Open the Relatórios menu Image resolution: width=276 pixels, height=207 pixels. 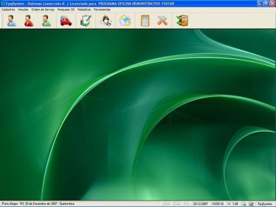coord(84,9)
